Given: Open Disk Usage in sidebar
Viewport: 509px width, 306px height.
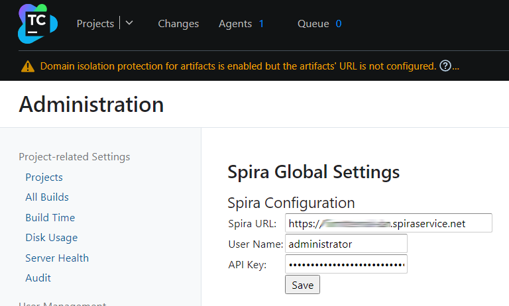Looking at the screenshot, I should [51, 238].
